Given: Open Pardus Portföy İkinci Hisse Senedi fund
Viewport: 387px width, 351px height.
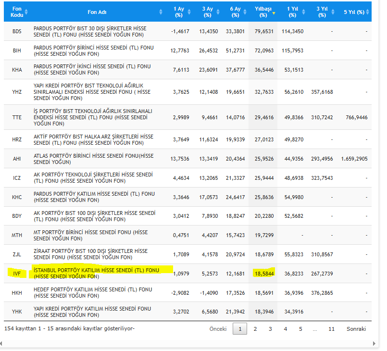Looking at the screenshot, I should 92,70.
